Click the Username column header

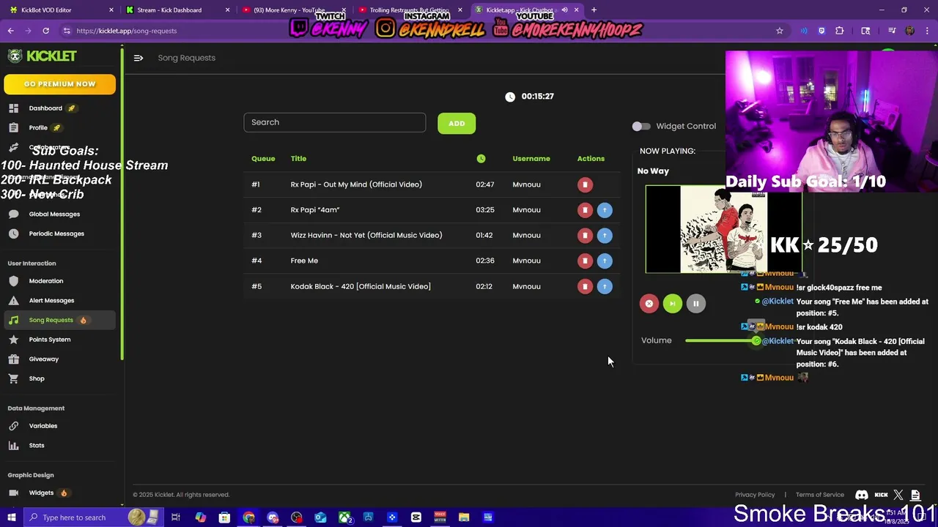point(531,159)
